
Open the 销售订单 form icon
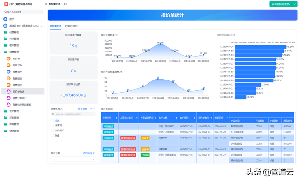point(8,65)
